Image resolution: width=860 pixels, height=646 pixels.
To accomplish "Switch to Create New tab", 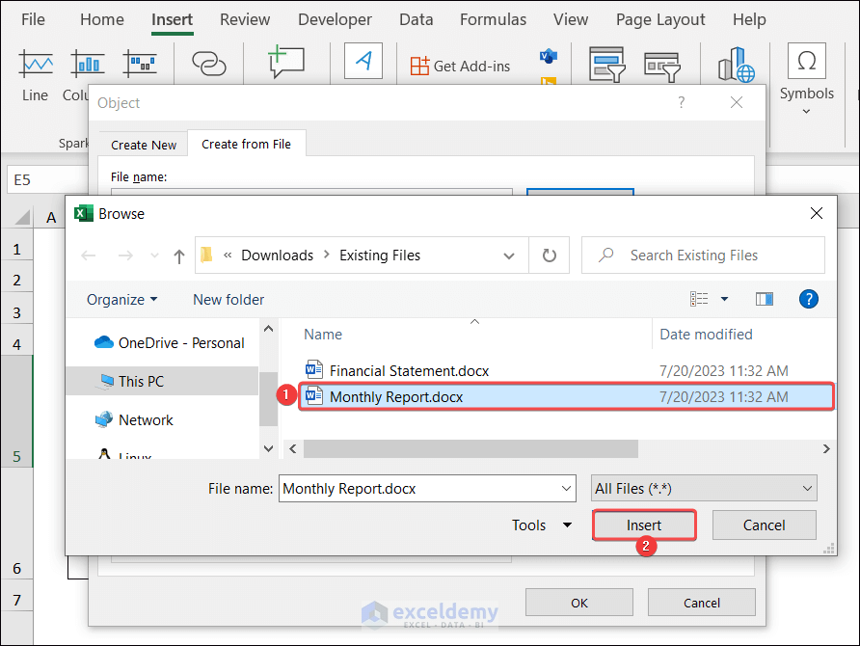I will tap(143, 145).
